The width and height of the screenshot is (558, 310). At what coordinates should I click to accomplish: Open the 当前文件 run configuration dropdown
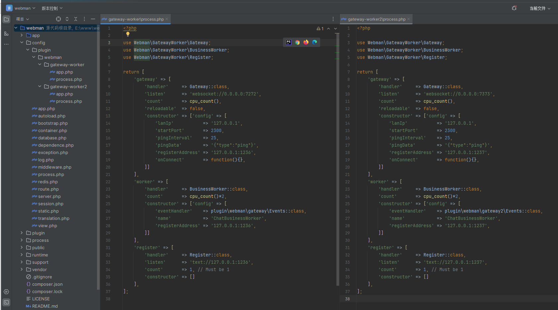[x=540, y=8]
